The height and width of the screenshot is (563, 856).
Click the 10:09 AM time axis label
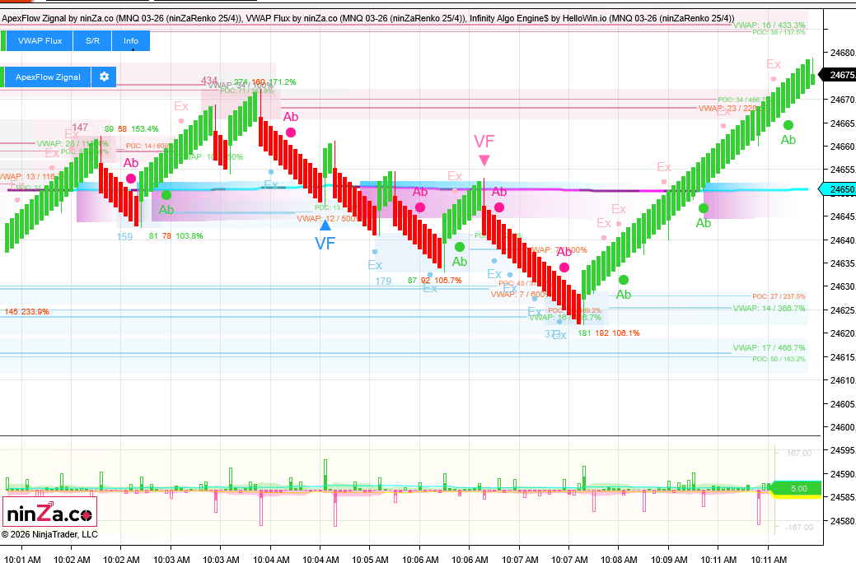[x=668, y=560]
